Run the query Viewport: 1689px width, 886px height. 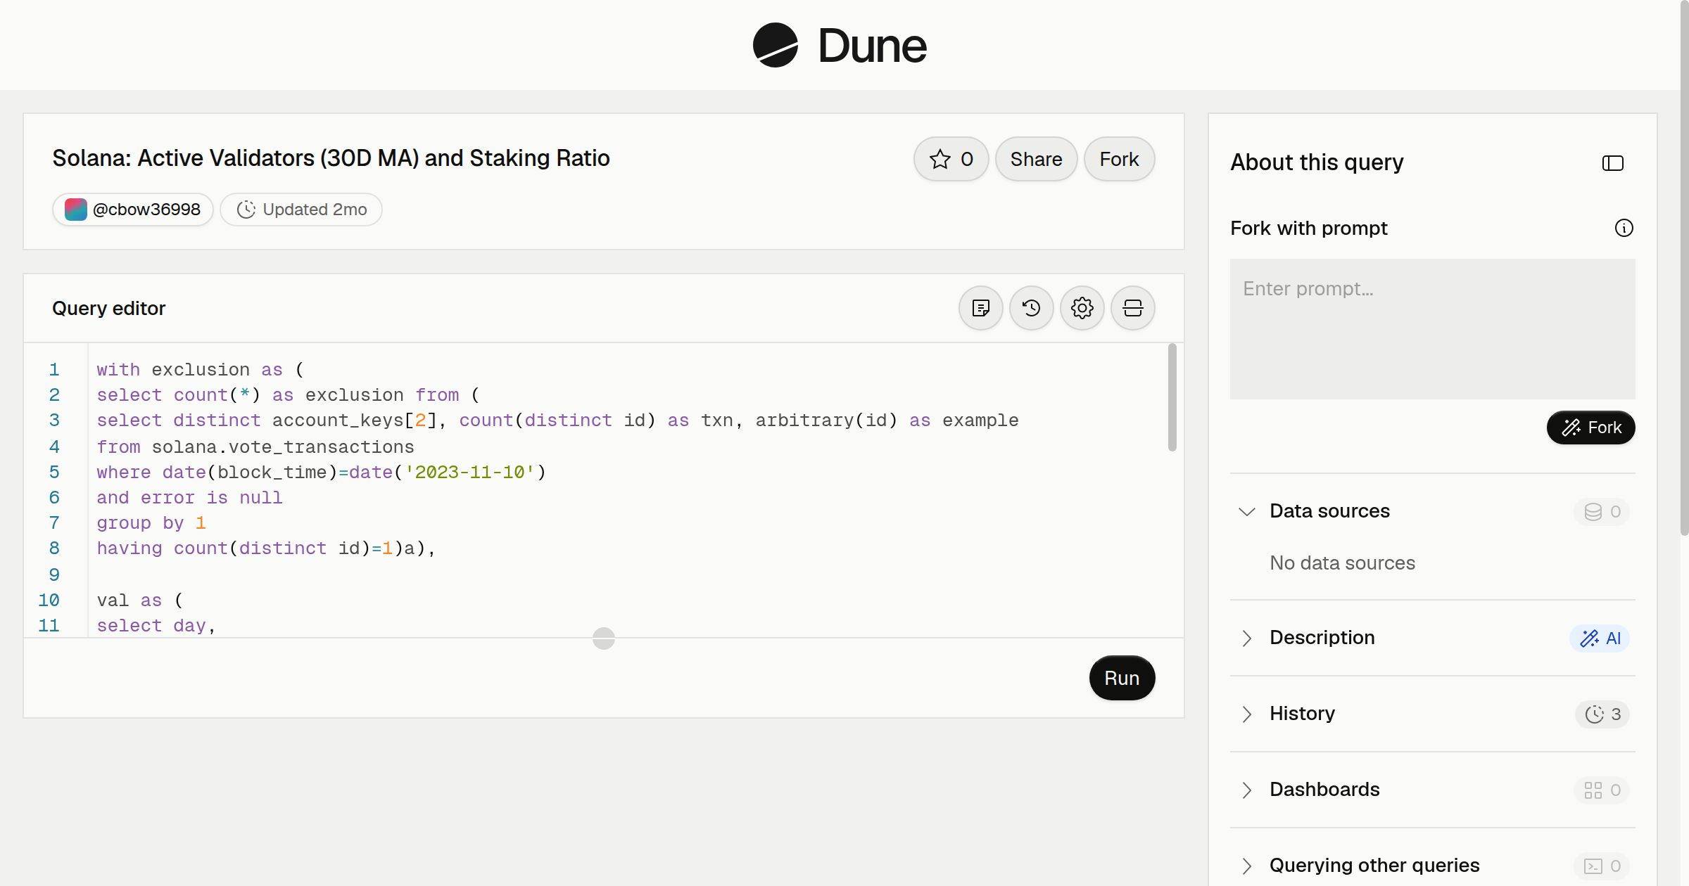point(1122,678)
